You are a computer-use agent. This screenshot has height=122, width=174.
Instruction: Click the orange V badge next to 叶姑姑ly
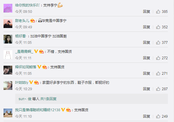pyautogui.click(x=31, y=82)
